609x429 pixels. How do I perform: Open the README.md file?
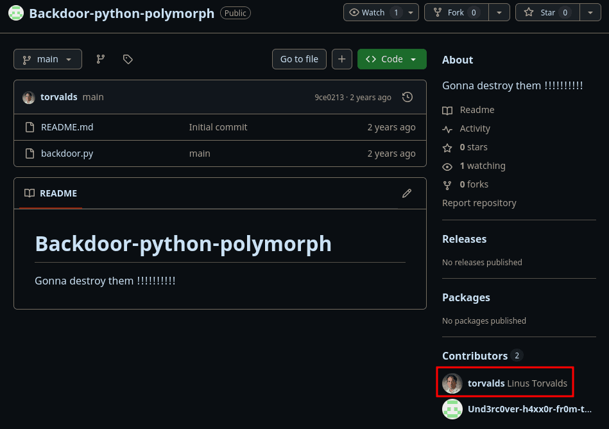tap(67, 127)
